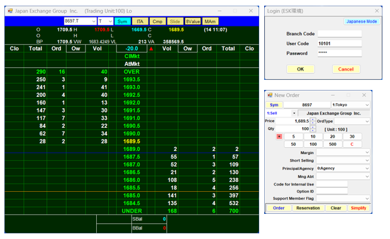
Task: Expand the Margin dropdown
Action: (x=343, y=152)
